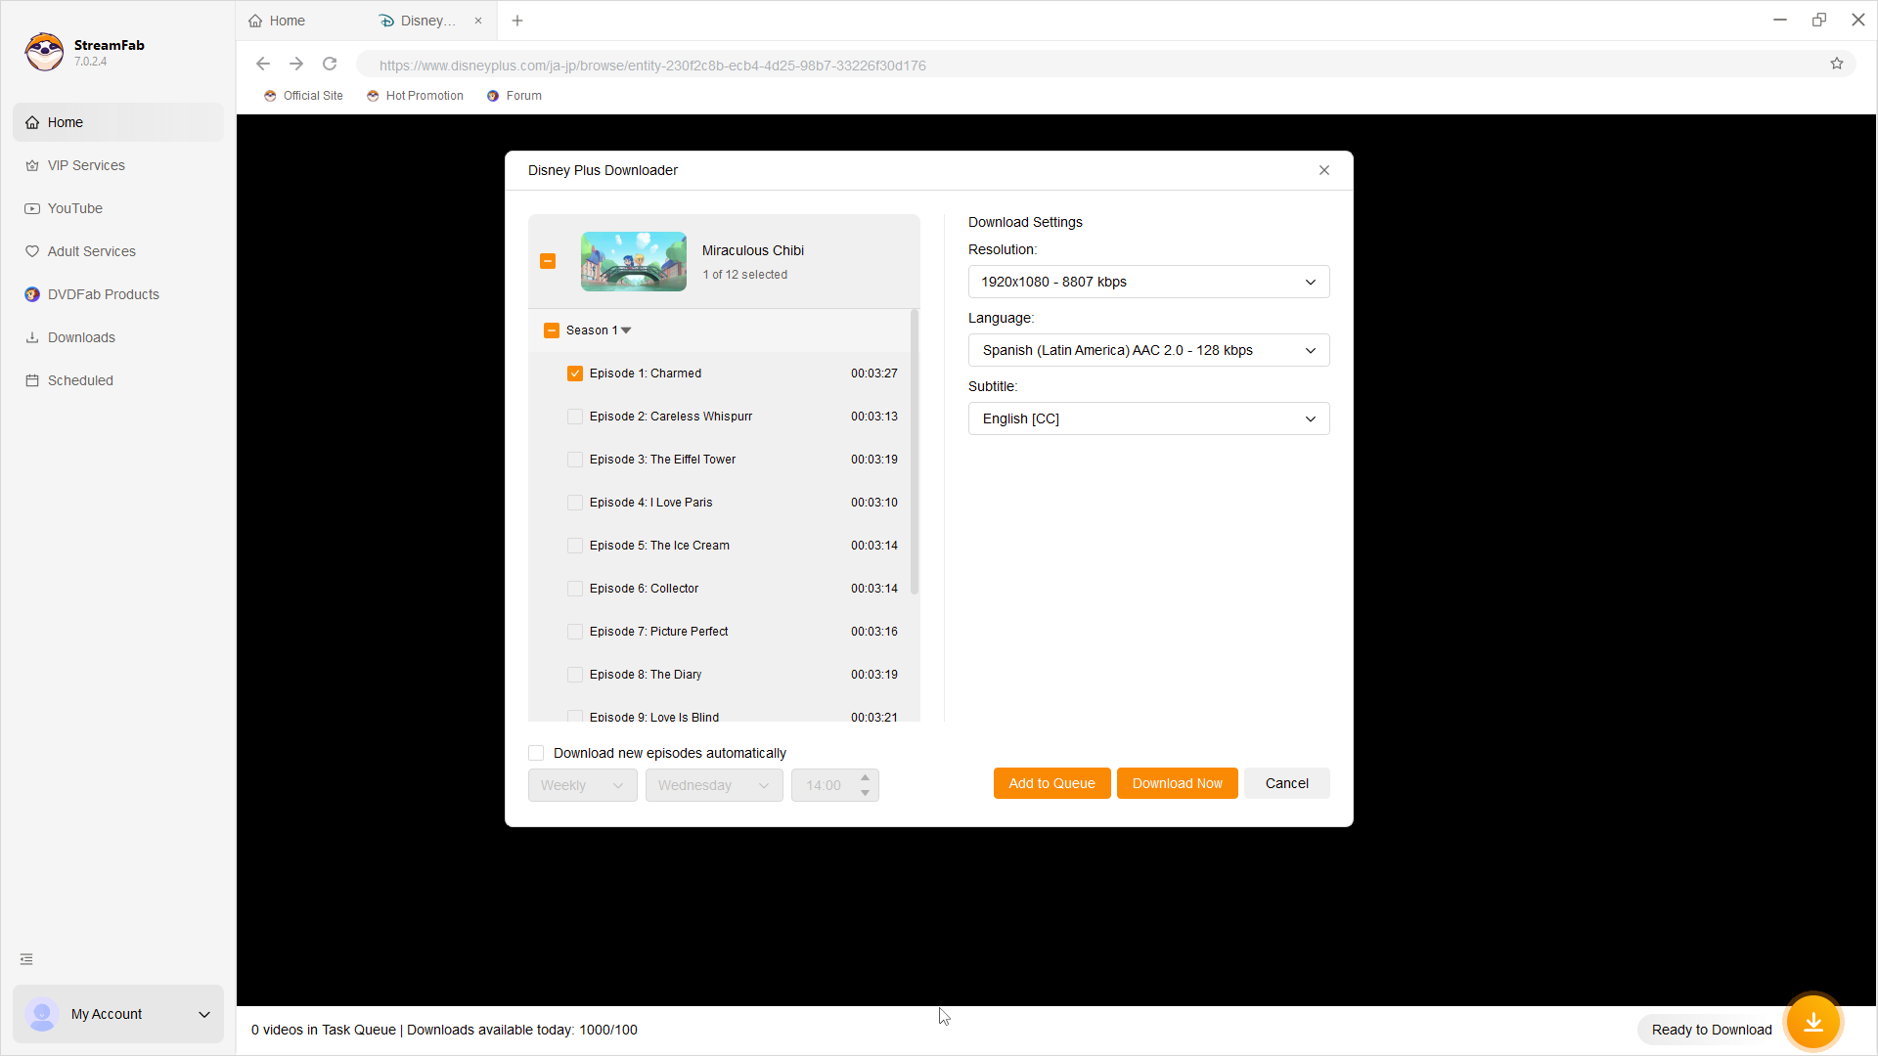Uncheck Episode 1: Charmed
Image resolution: width=1878 pixels, height=1056 pixels.
pos(575,374)
